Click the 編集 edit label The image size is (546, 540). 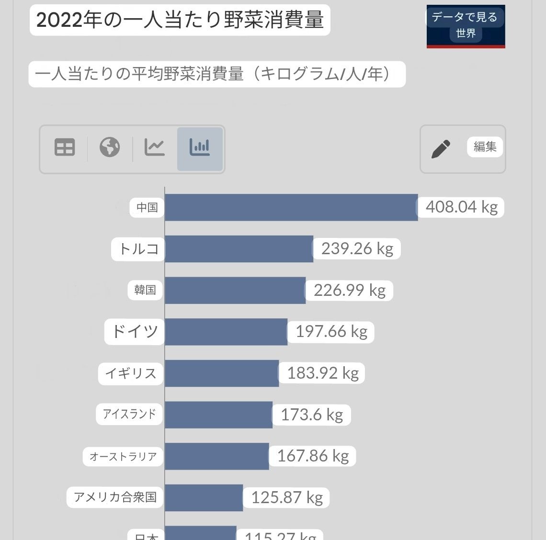pos(485,147)
